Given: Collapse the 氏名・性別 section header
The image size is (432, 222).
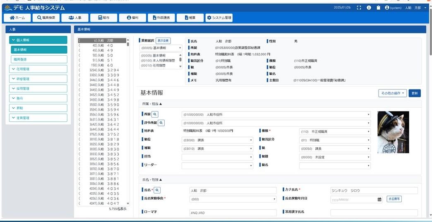Looking at the screenshot, I should [152, 179].
